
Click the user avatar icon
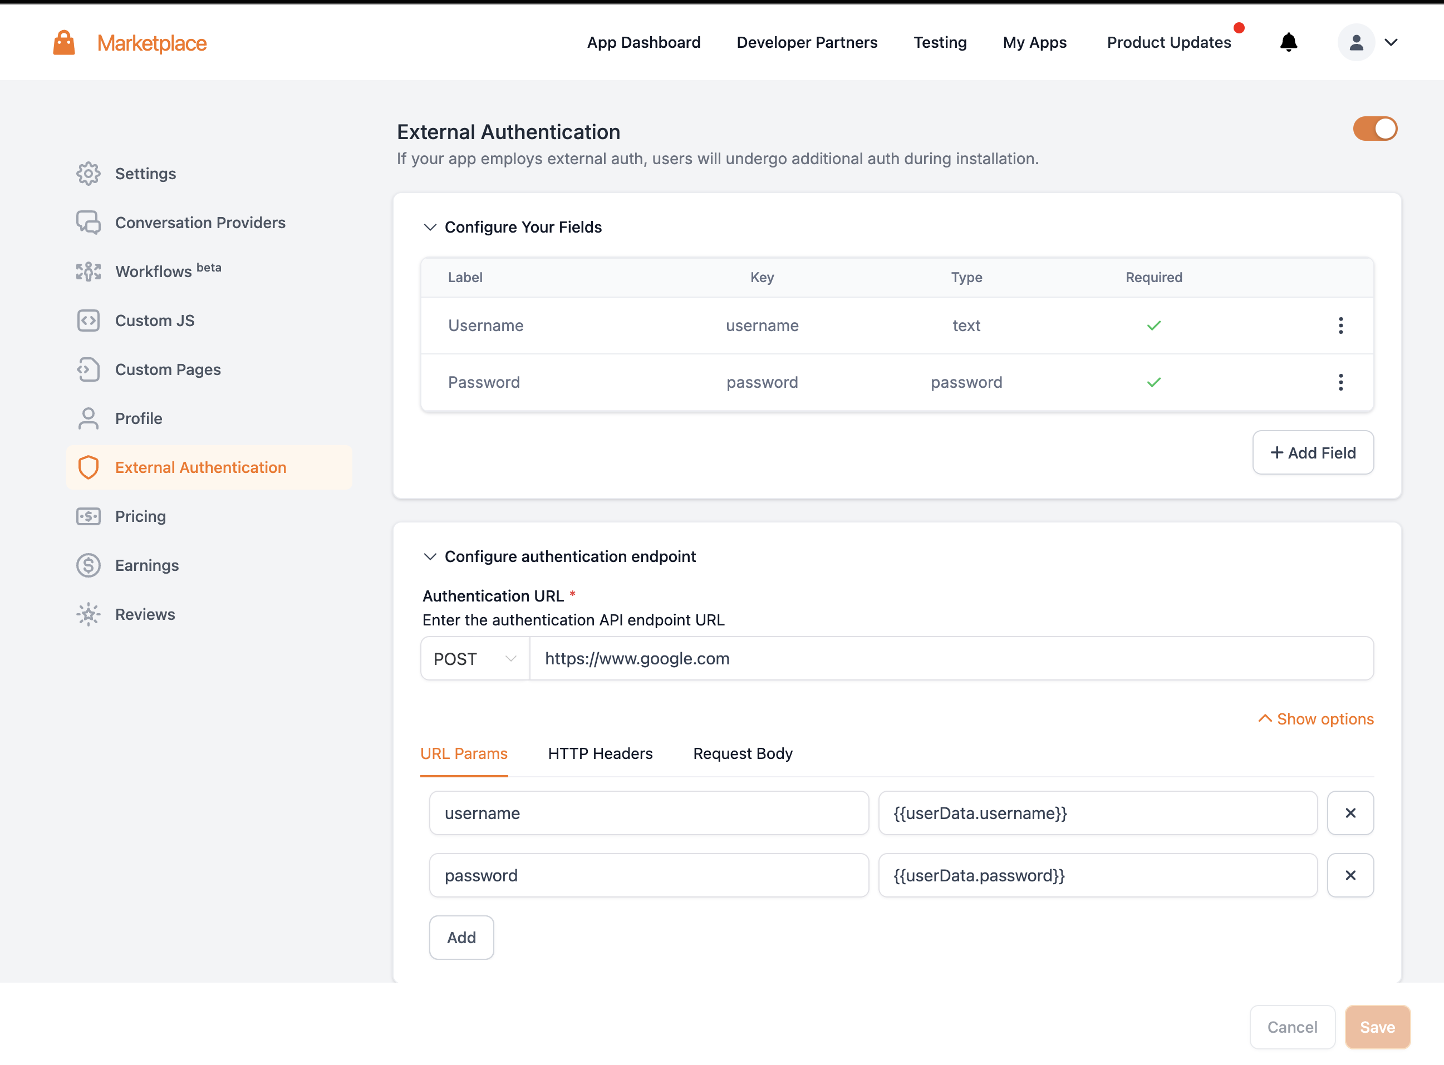point(1355,42)
